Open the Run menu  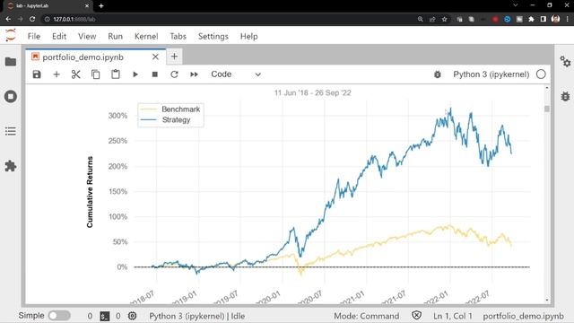pos(115,36)
